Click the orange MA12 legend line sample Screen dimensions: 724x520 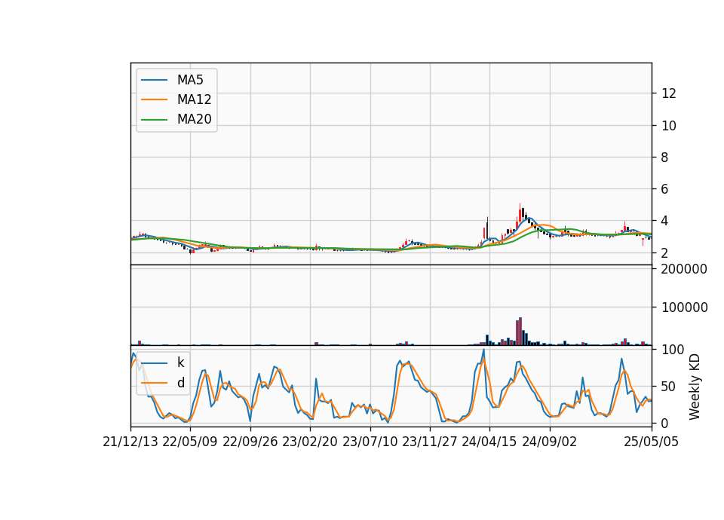(154, 99)
